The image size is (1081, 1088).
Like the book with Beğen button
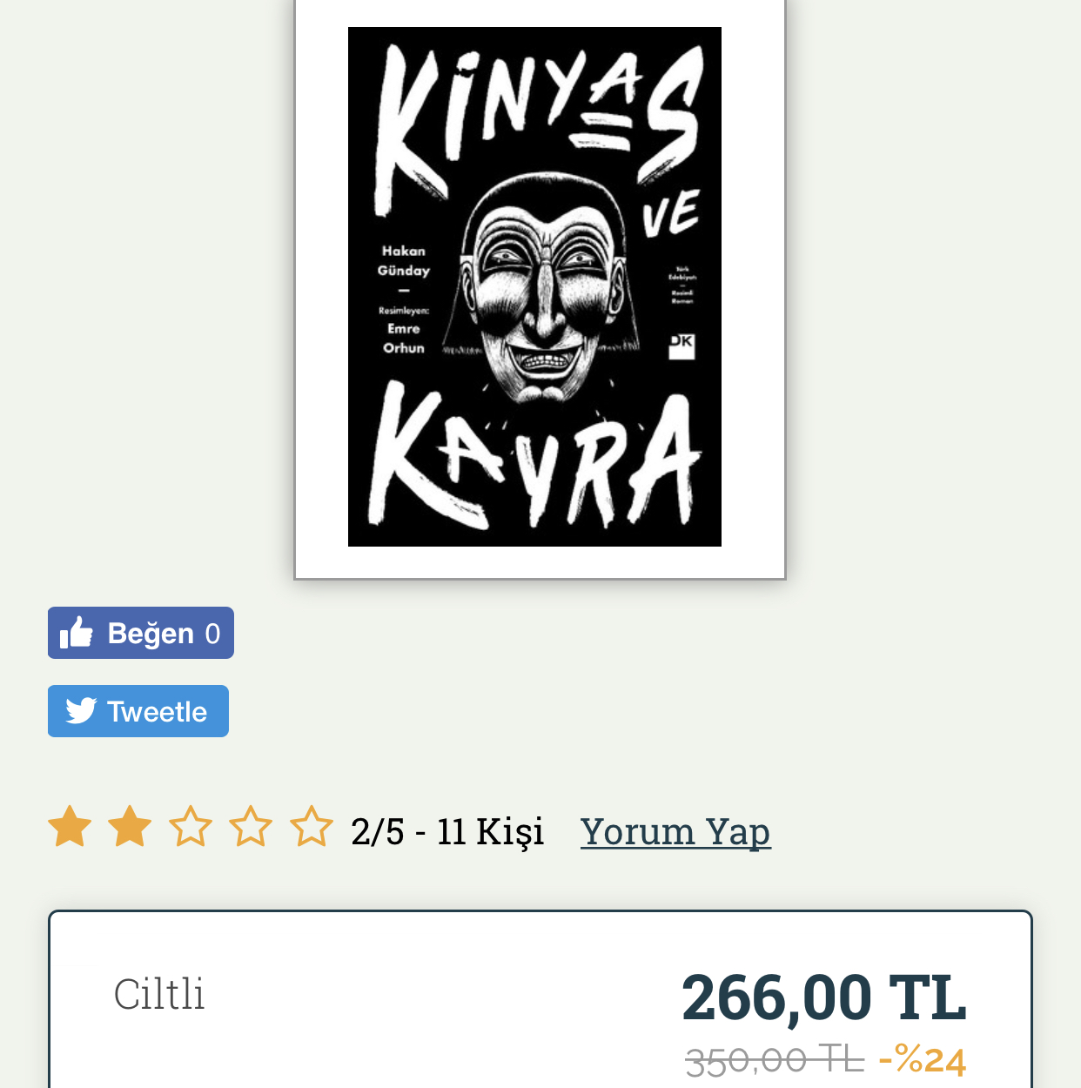point(141,633)
